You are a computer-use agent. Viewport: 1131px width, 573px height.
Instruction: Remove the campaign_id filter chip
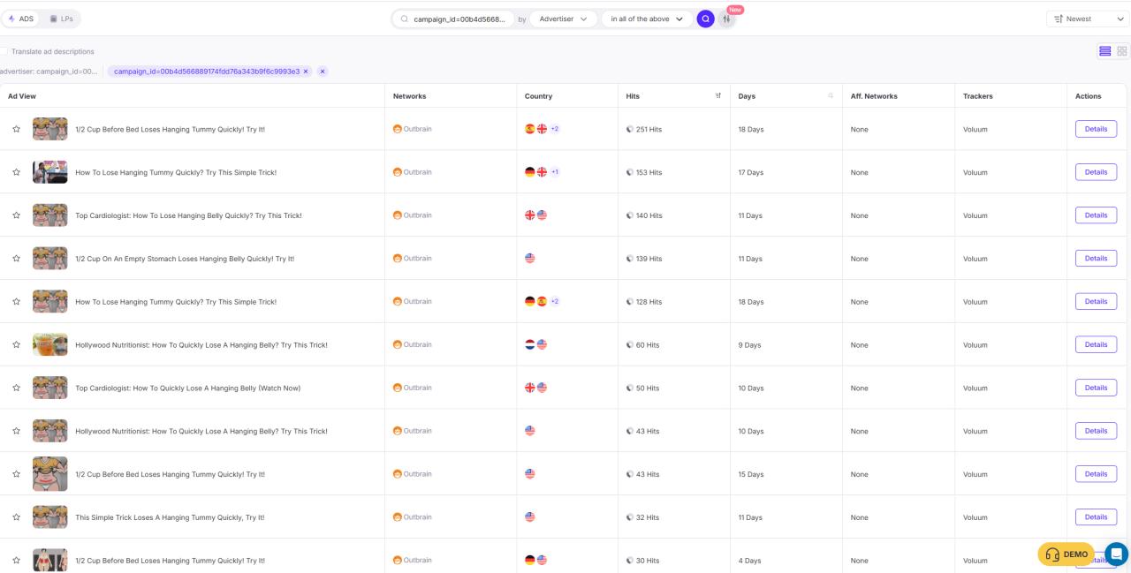pyautogui.click(x=306, y=72)
